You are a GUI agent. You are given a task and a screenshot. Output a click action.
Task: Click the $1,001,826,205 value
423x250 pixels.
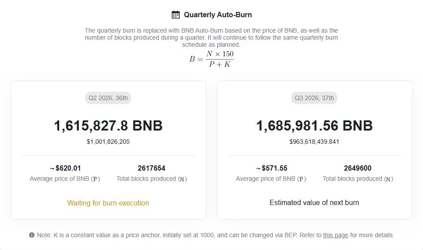108,142
